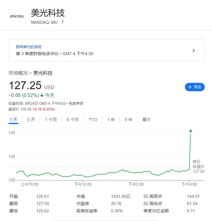The height and width of the screenshot is (221, 212).
Task: Open the 免责声明 disclaimer link
Action: click(x=76, y=104)
